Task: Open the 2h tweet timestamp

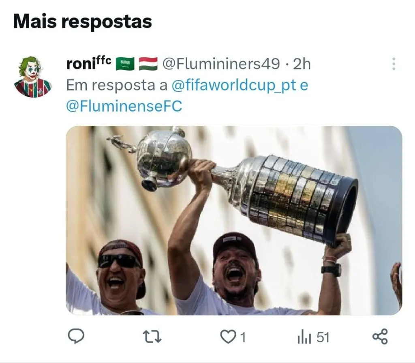Action: (x=302, y=64)
